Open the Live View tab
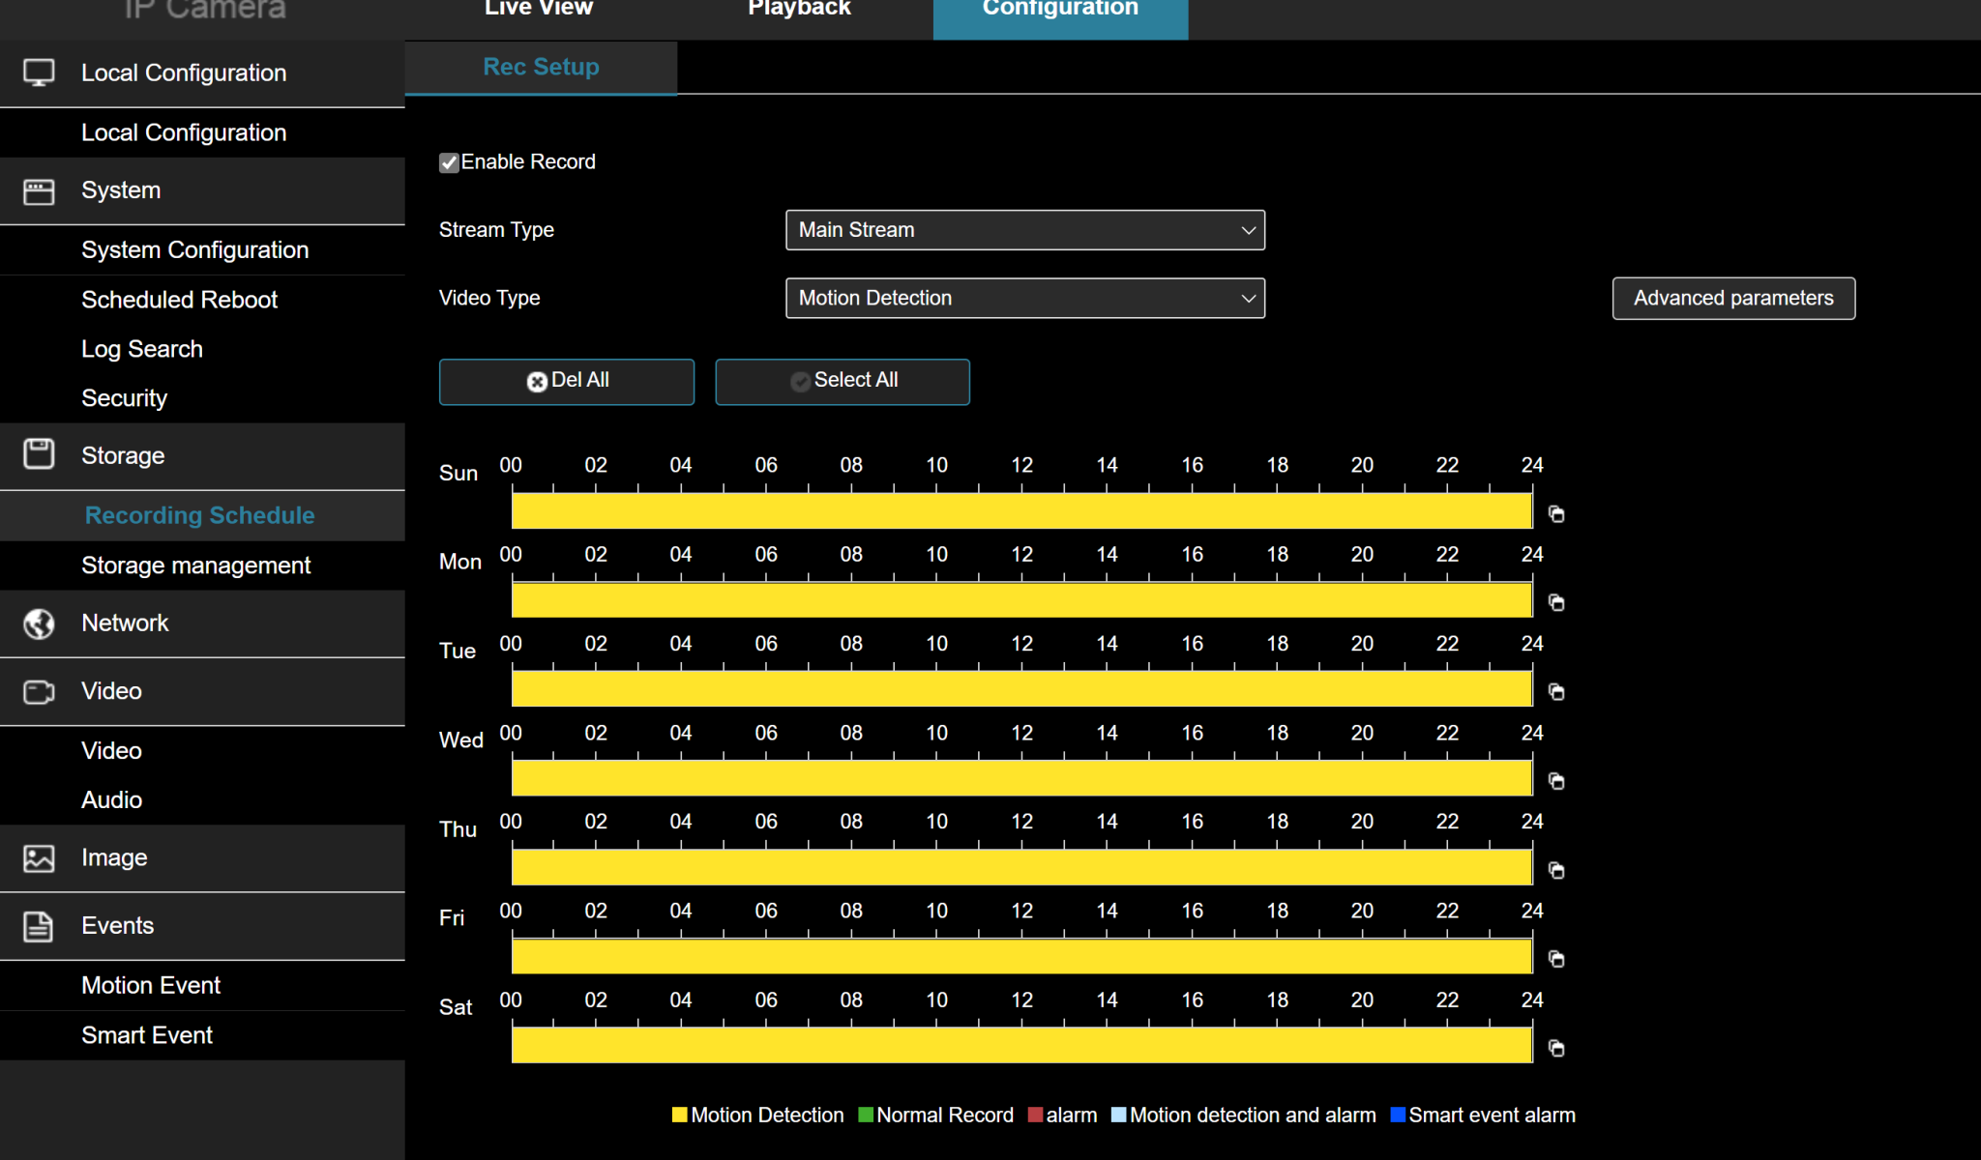Screen dimensions: 1981x1160 (538, 10)
